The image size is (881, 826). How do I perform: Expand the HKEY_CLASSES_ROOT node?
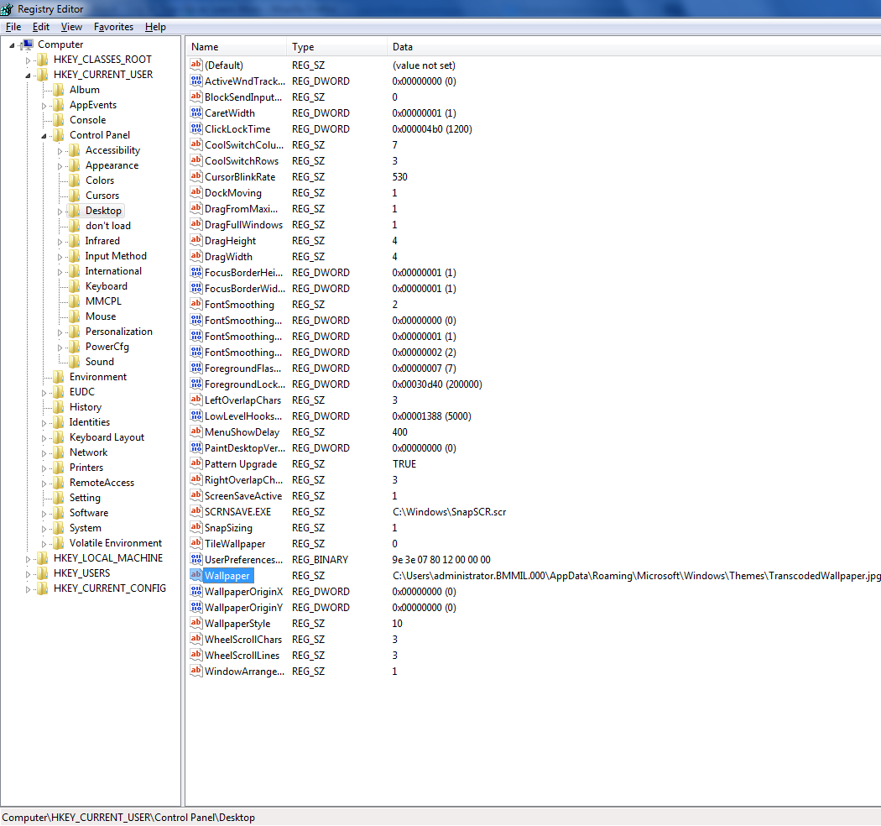[28, 60]
